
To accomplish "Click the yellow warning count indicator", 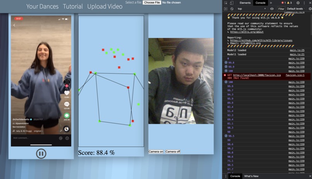I will (289, 3).
